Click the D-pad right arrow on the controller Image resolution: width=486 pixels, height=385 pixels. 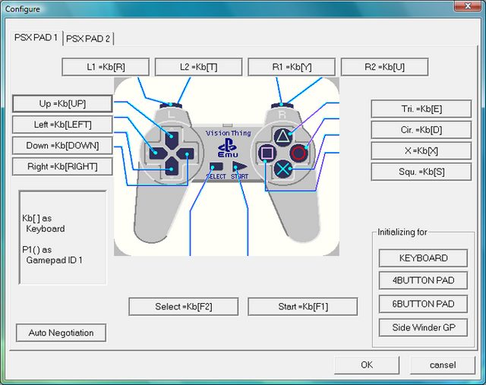185,153
